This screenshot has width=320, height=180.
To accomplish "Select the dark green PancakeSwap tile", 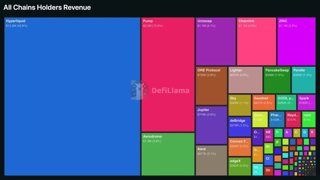I will [277, 80].
